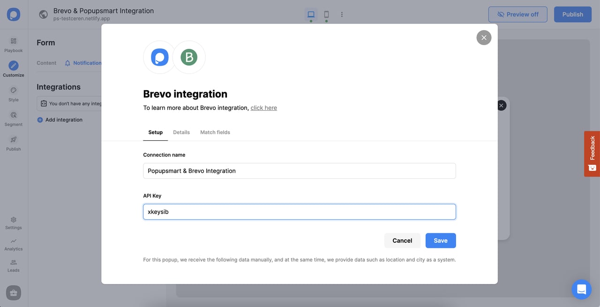This screenshot has height=307, width=600.
Task: Select the Customize sidebar icon
Action: (x=13, y=69)
